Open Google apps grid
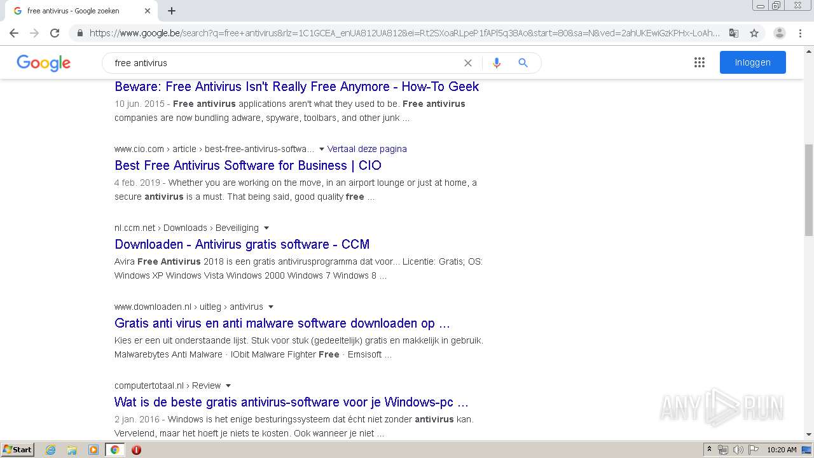This screenshot has height=458, width=814. coord(700,62)
